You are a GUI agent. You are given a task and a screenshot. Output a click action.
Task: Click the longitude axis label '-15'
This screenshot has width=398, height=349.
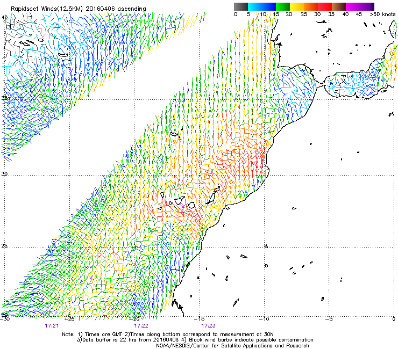tap(199, 318)
